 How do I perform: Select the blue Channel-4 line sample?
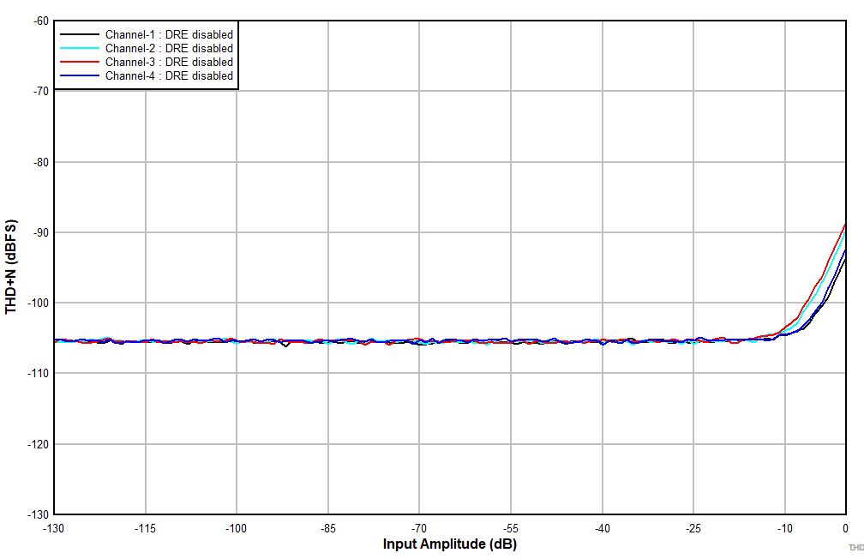tap(79, 75)
